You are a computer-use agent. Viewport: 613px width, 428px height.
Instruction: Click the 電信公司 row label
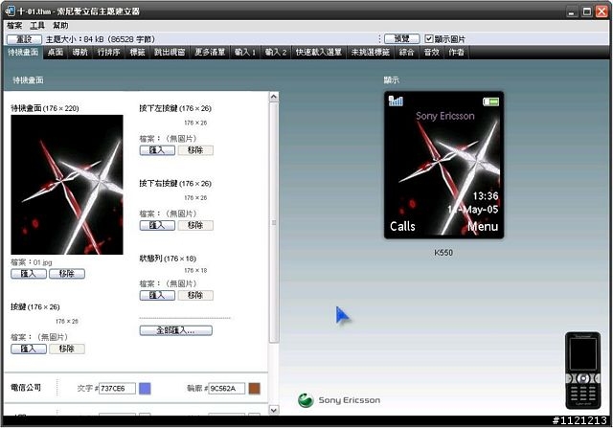click(x=26, y=388)
